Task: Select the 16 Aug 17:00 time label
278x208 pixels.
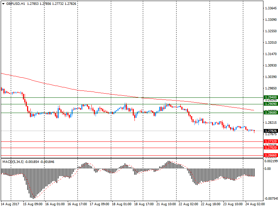Action: pos(77,204)
